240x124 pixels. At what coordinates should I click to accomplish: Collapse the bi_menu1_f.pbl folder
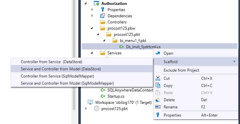point(104,40)
